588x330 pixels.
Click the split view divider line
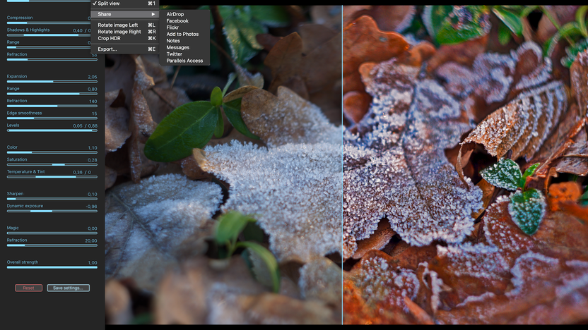point(342,164)
